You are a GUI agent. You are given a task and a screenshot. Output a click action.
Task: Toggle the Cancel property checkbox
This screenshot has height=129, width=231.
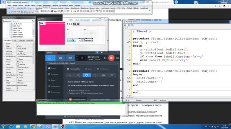(x=18, y=59)
